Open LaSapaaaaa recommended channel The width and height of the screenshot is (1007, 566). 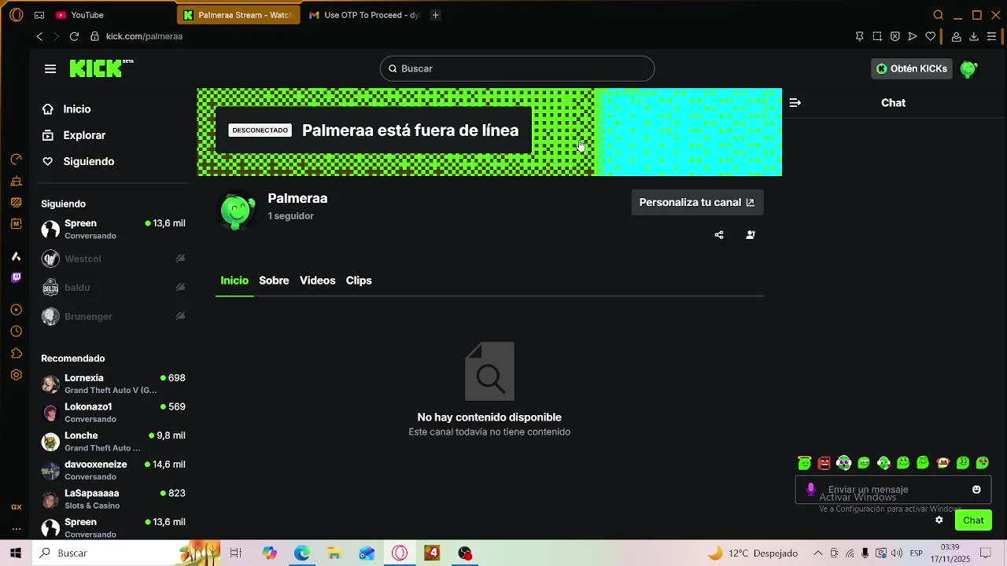(x=113, y=499)
